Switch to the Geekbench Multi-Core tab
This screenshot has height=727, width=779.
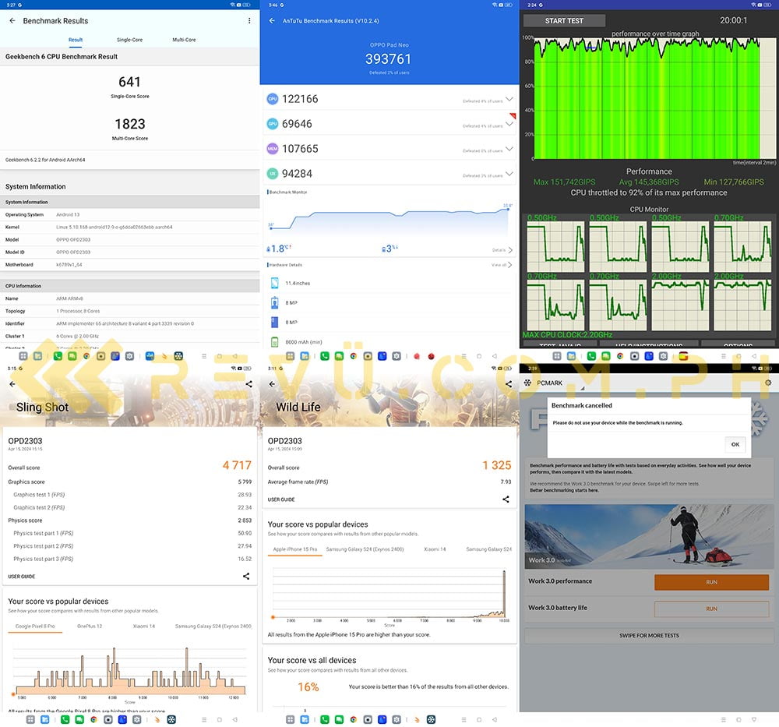pyautogui.click(x=184, y=40)
